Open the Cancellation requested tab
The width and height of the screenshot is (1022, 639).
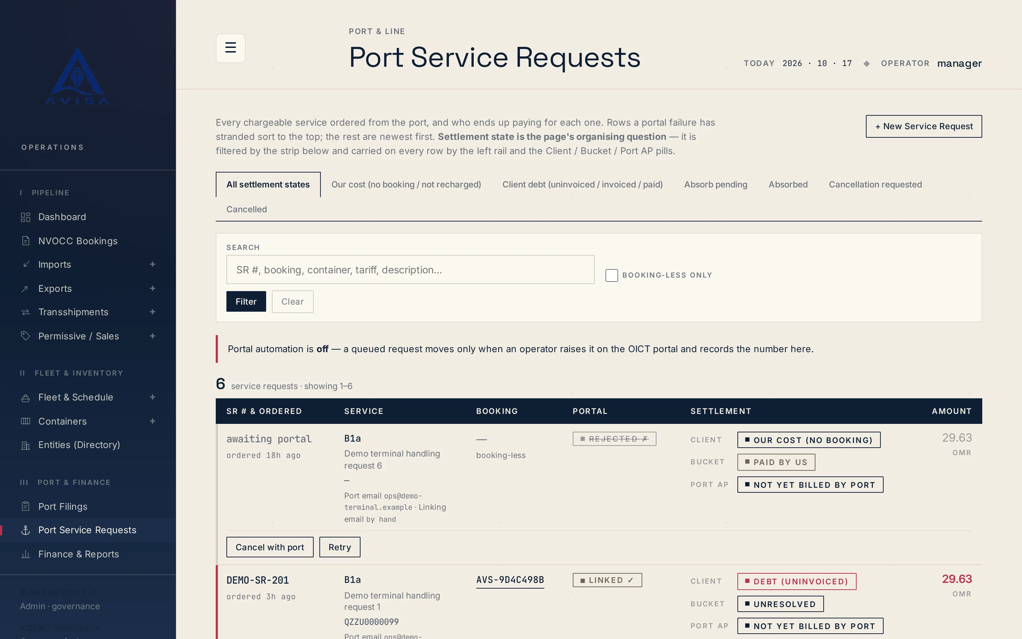coord(875,184)
